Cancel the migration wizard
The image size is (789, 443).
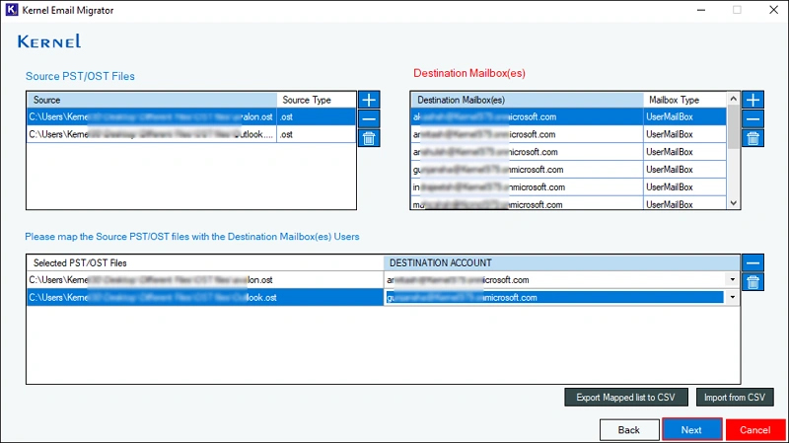754,430
